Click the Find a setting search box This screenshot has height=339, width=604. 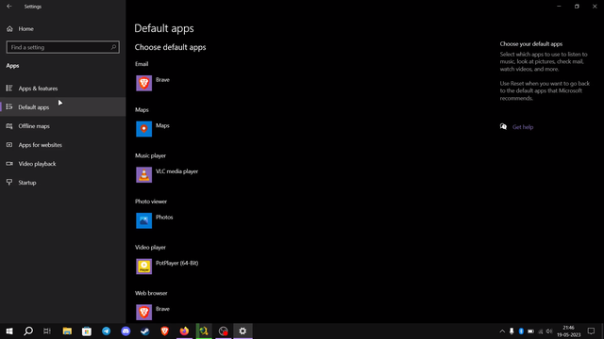click(63, 47)
